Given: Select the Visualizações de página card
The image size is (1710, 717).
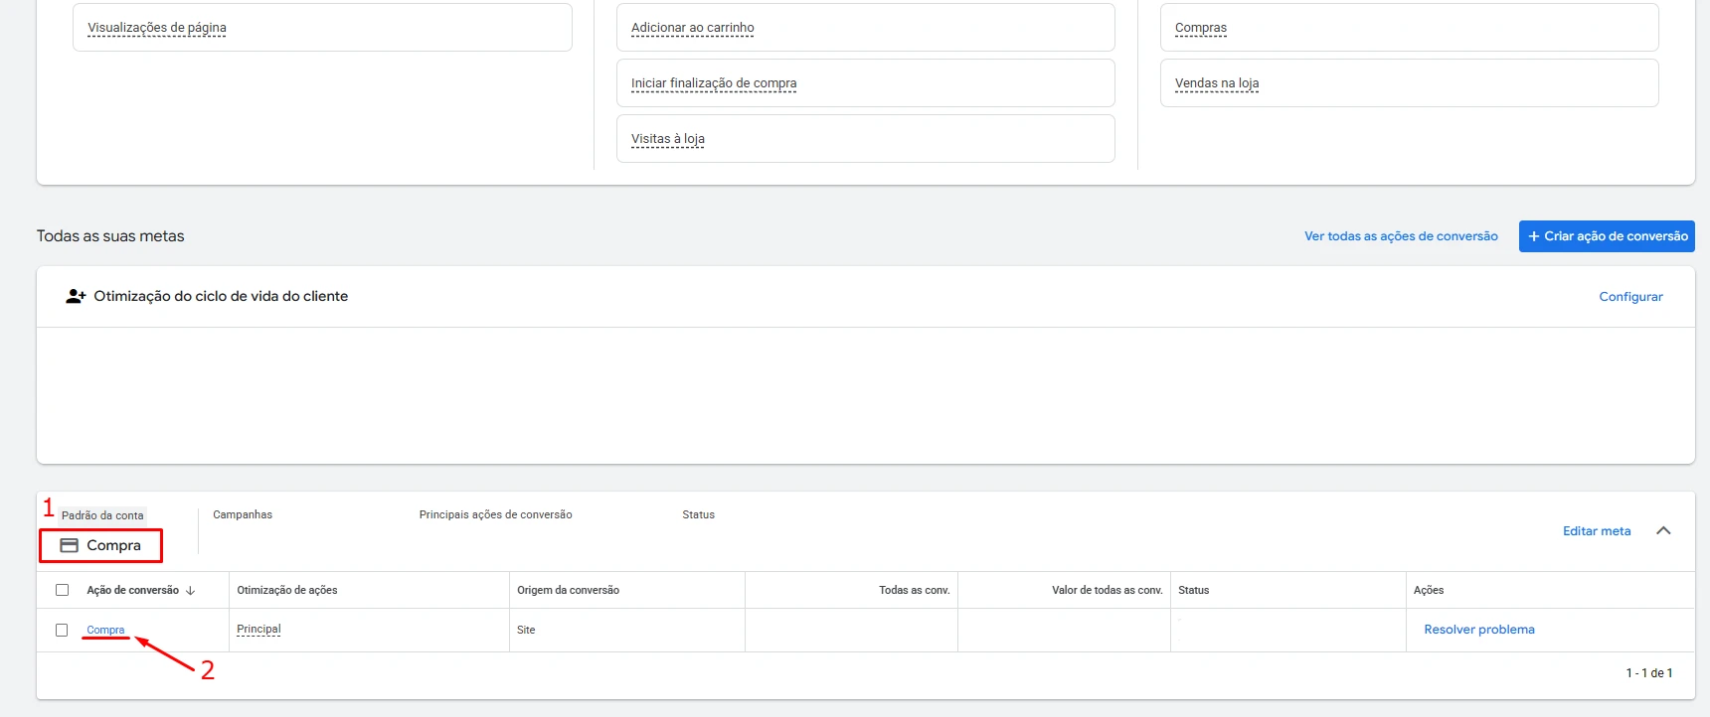Looking at the screenshot, I should pyautogui.click(x=322, y=28).
